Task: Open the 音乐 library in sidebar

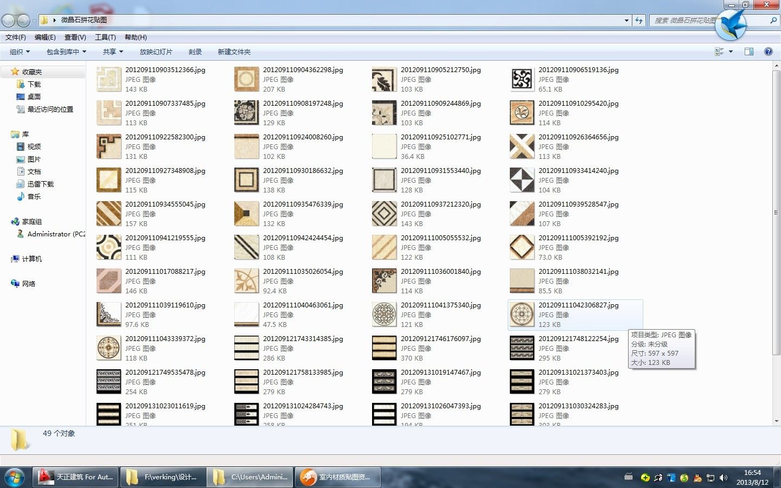Action: pyautogui.click(x=34, y=196)
